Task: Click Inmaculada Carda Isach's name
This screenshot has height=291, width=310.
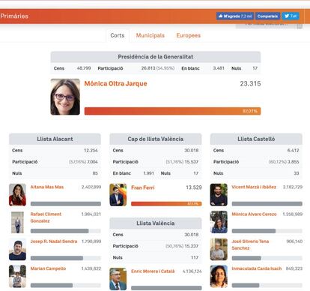Action: click(x=257, y=268)
